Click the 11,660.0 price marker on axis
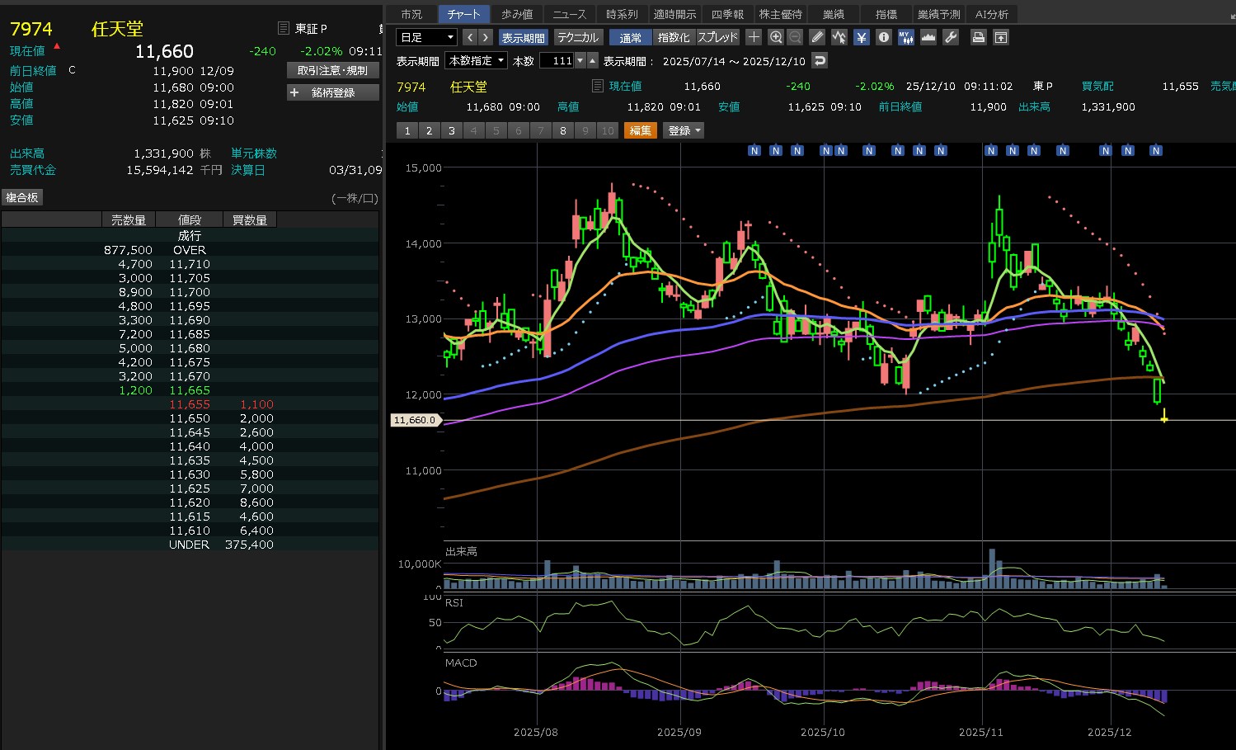1236x750 pixels. (x=416, y=420)
